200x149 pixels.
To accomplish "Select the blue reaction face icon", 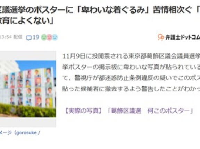I will (55, 37).
